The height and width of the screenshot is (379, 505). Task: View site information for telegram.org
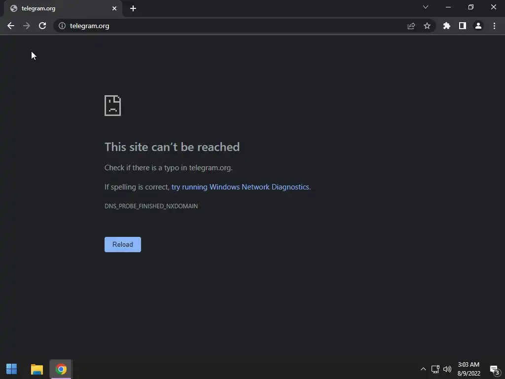62,26
